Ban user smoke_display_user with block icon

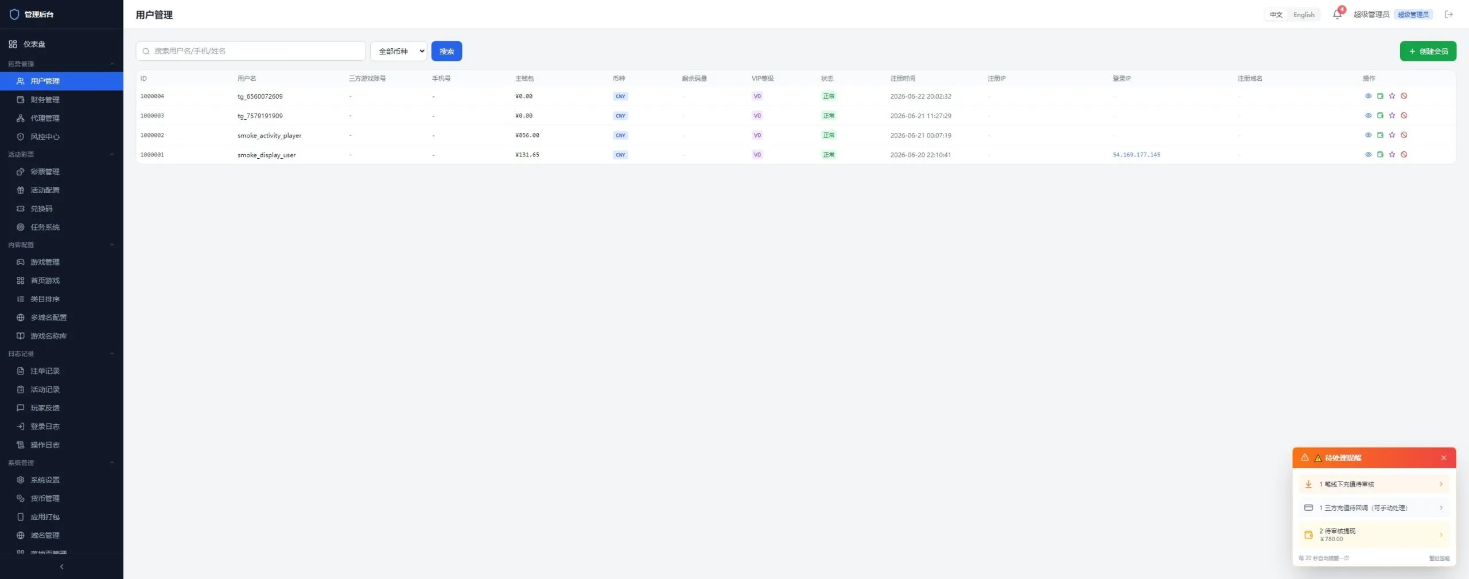[1404, 154]
